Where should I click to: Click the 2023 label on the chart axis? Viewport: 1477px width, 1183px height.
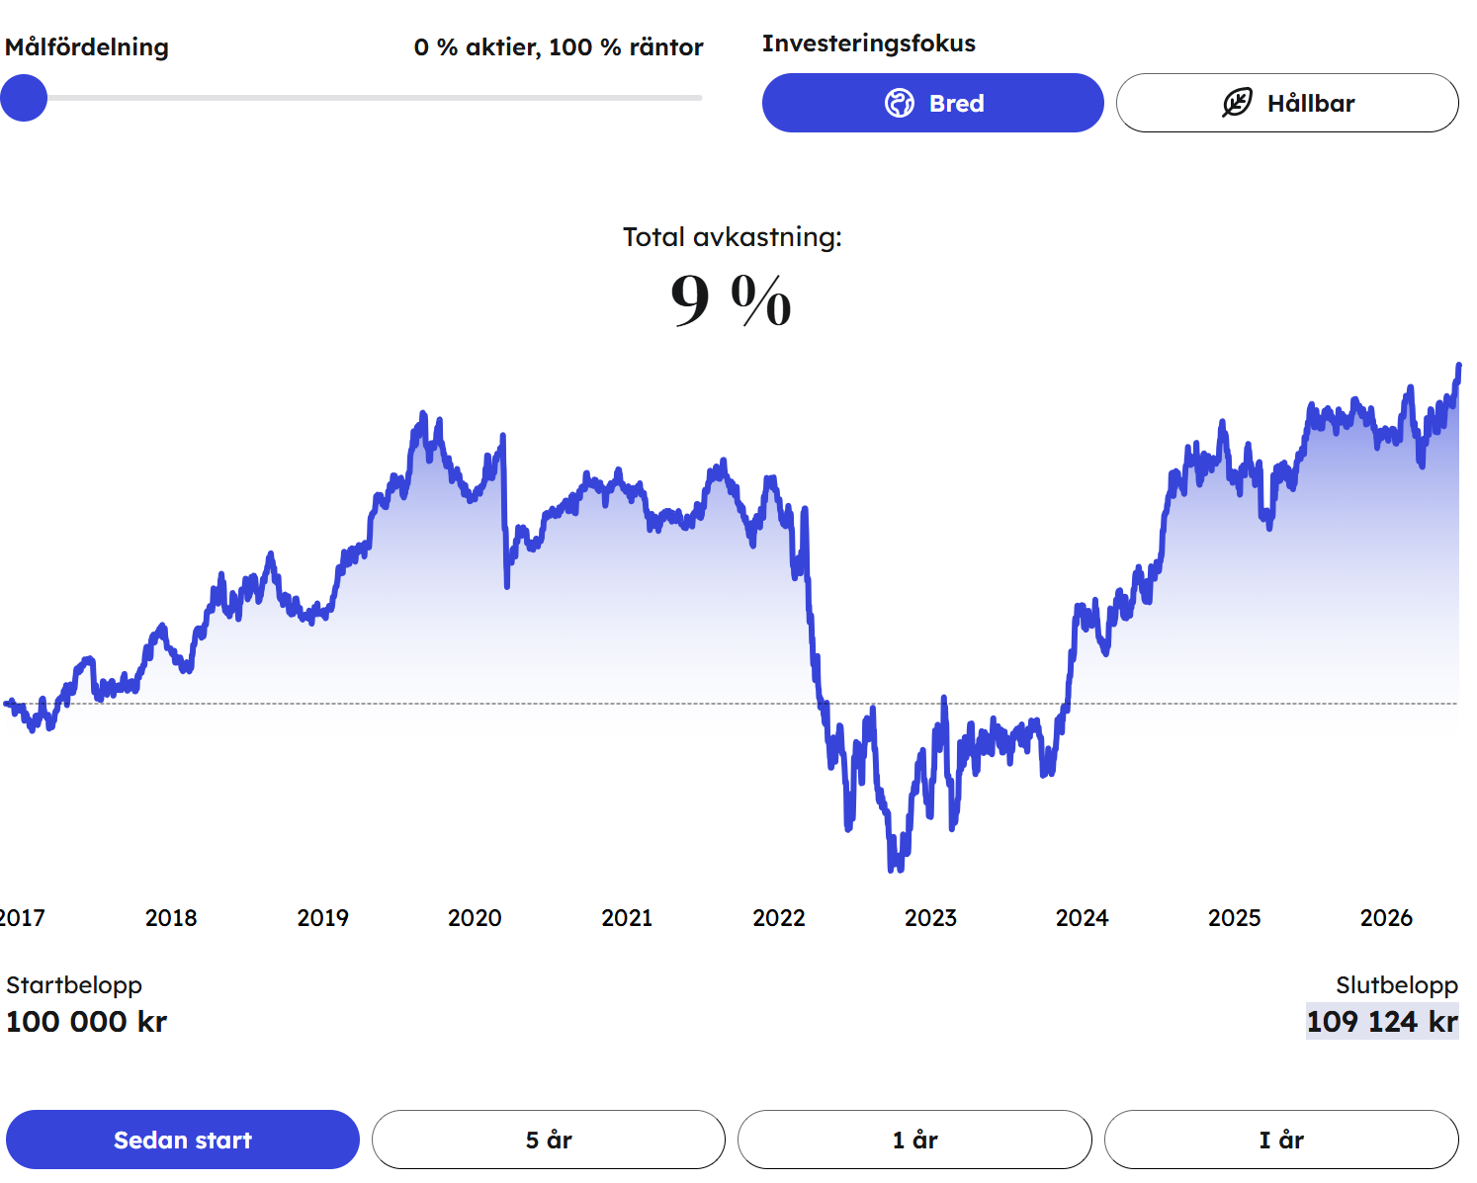930,918
